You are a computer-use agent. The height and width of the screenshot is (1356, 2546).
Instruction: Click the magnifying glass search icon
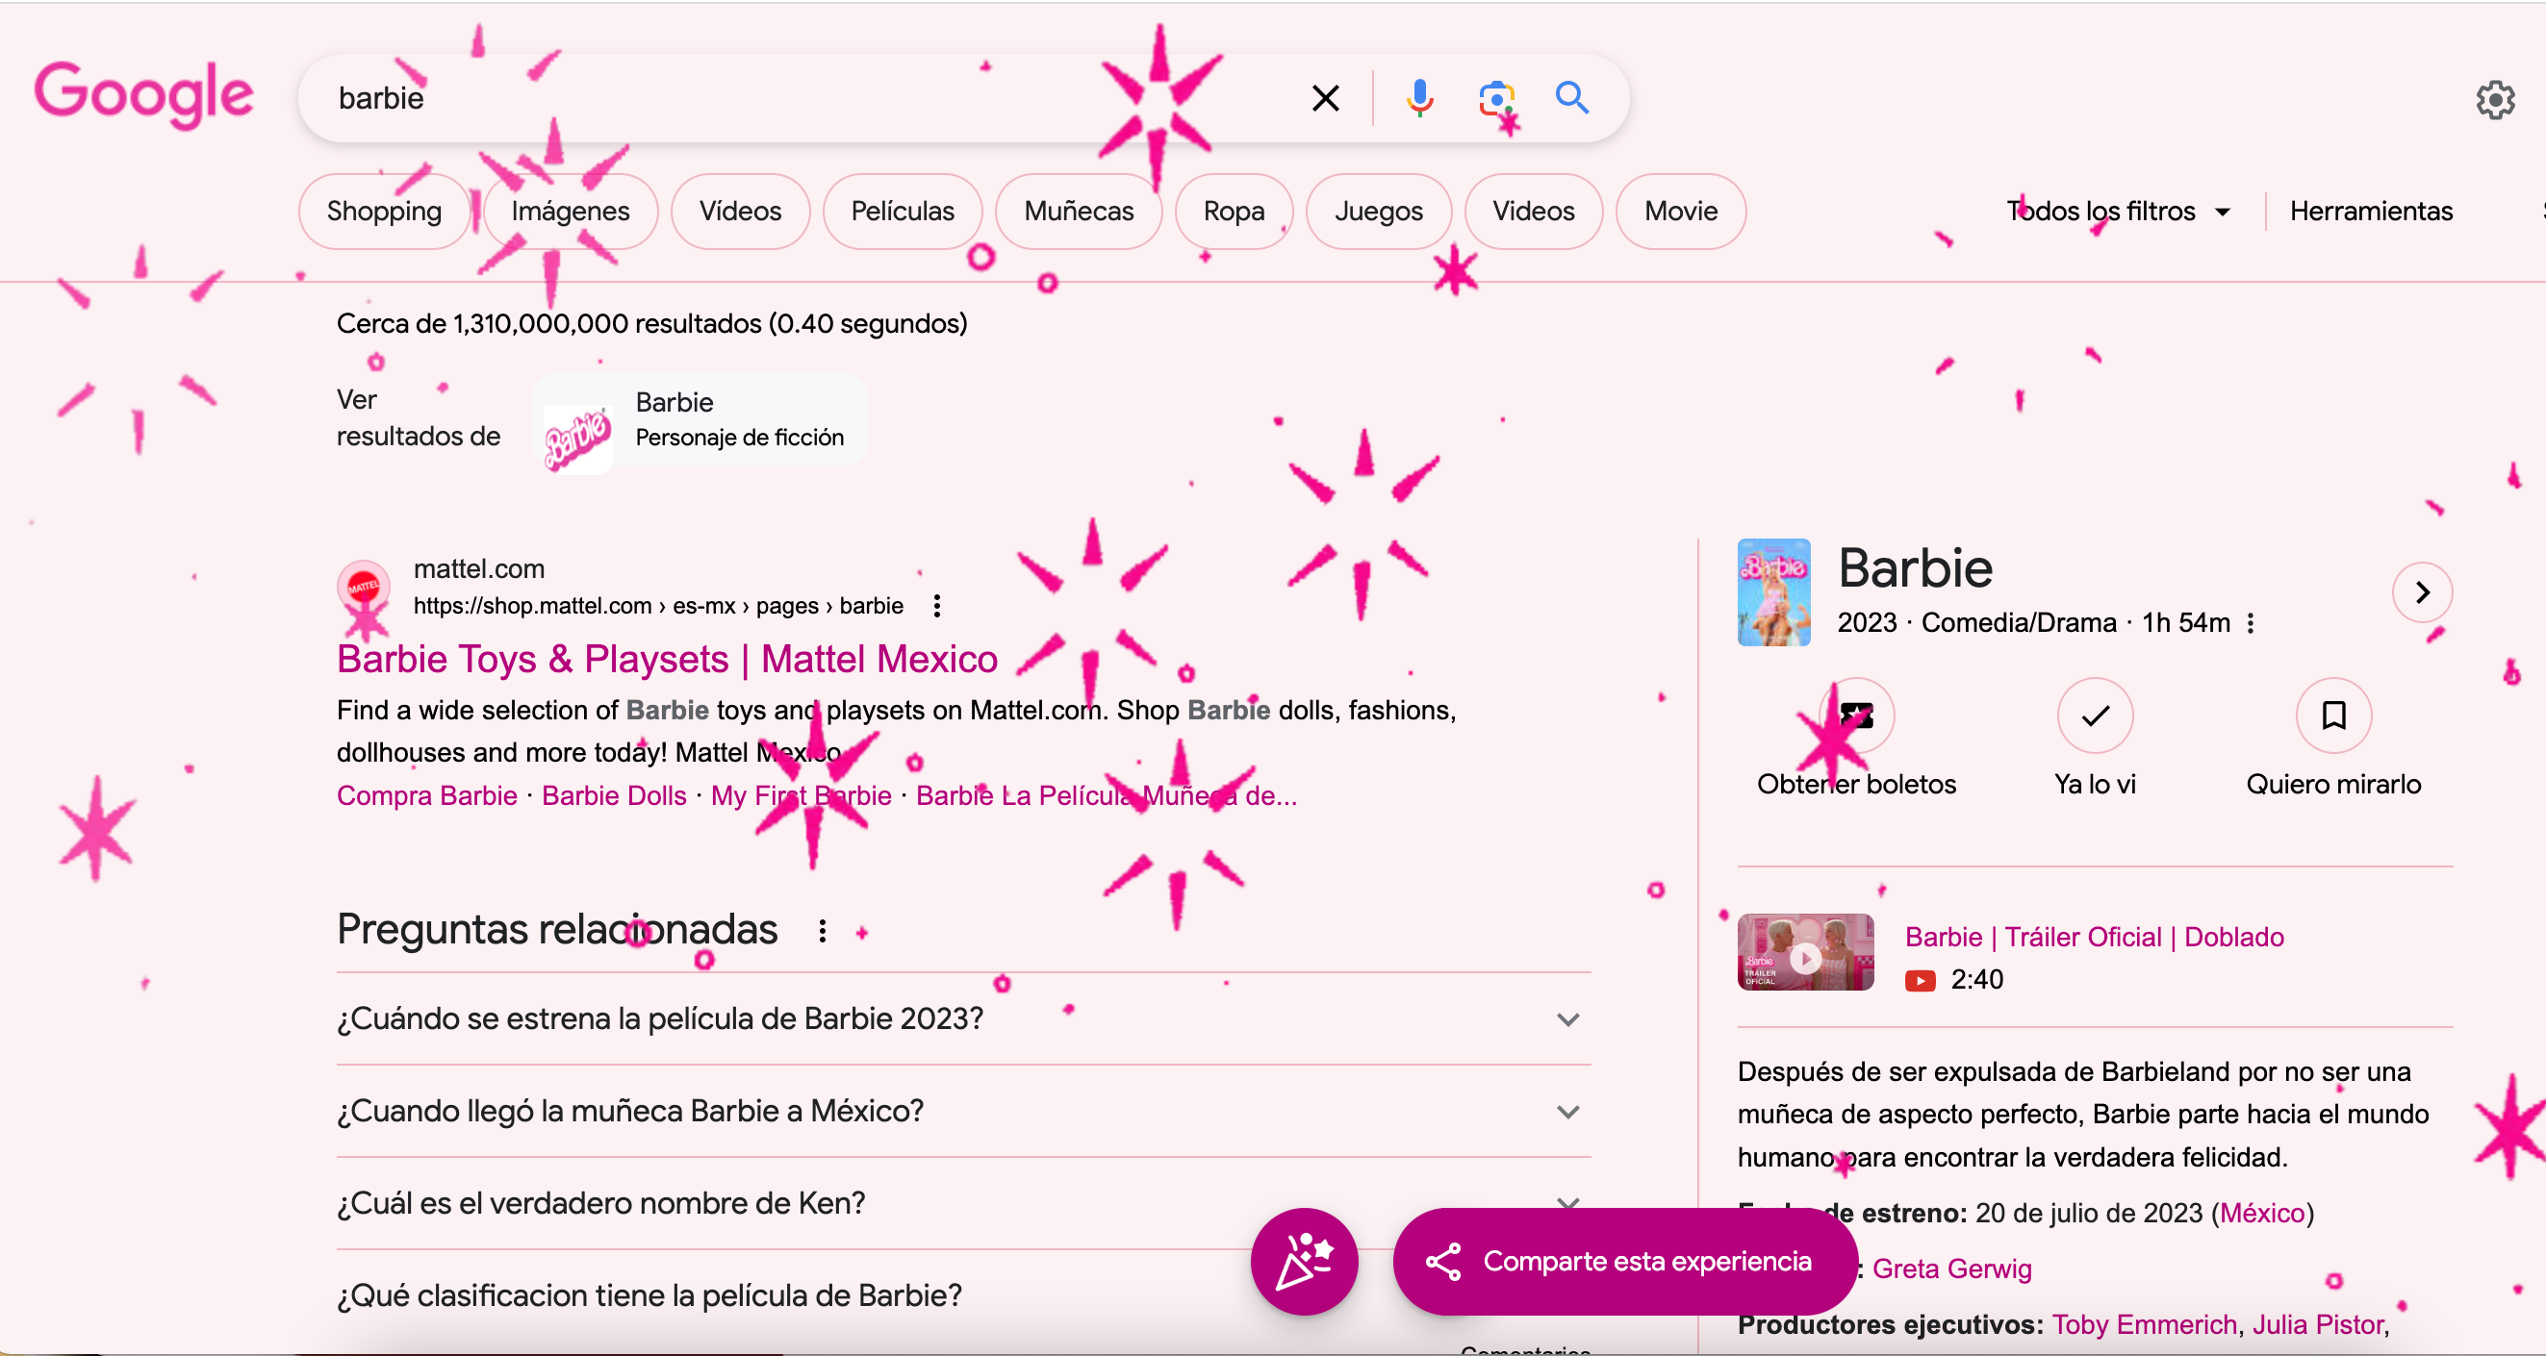point(1571,98)
